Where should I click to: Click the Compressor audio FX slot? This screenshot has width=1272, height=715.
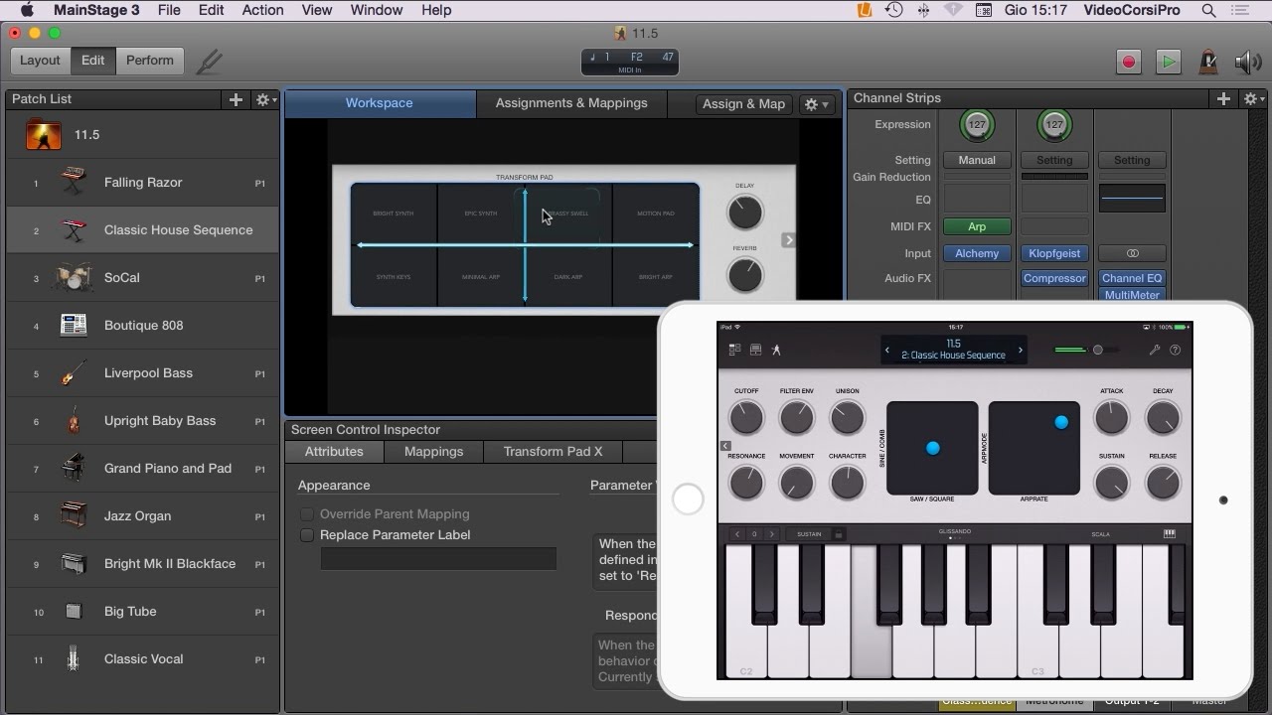click(x=1054, y=278)
